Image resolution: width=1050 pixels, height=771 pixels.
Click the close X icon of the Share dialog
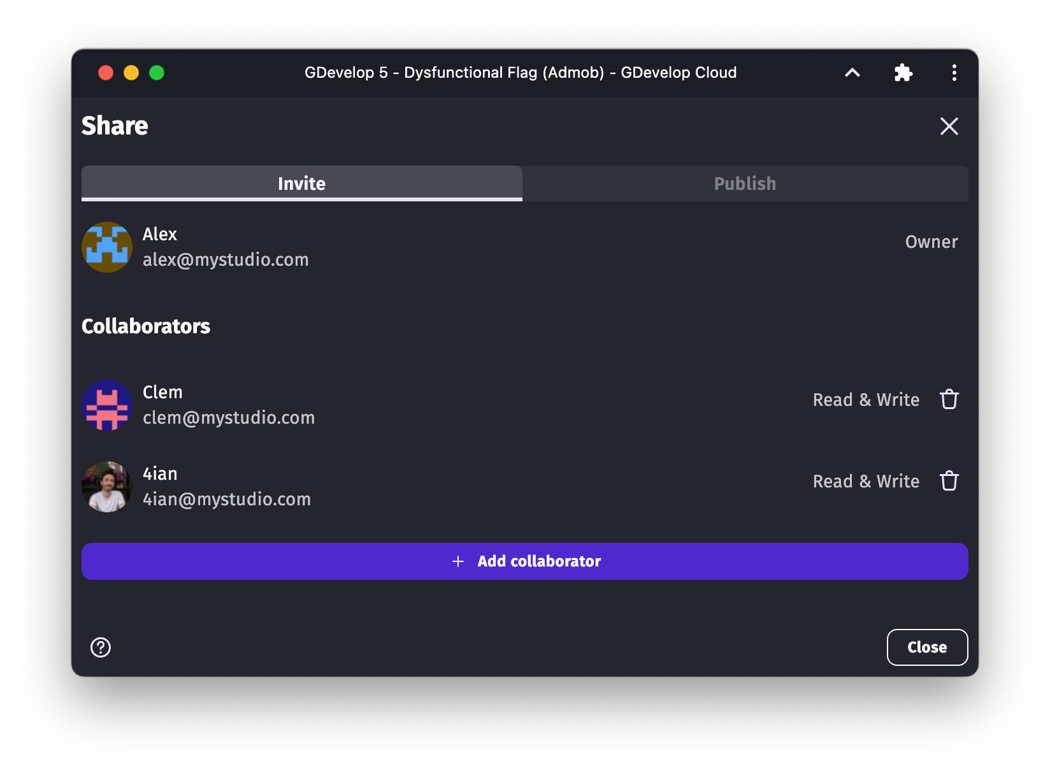[949, 126]
